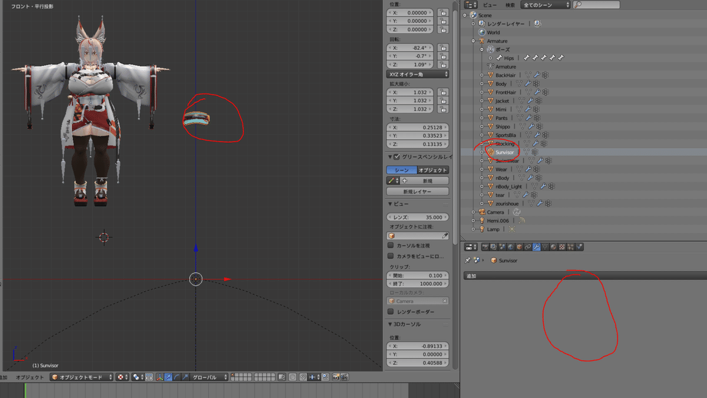Open the Render properties tab (camera icon)
707x398 pixels.
(485, 246)
